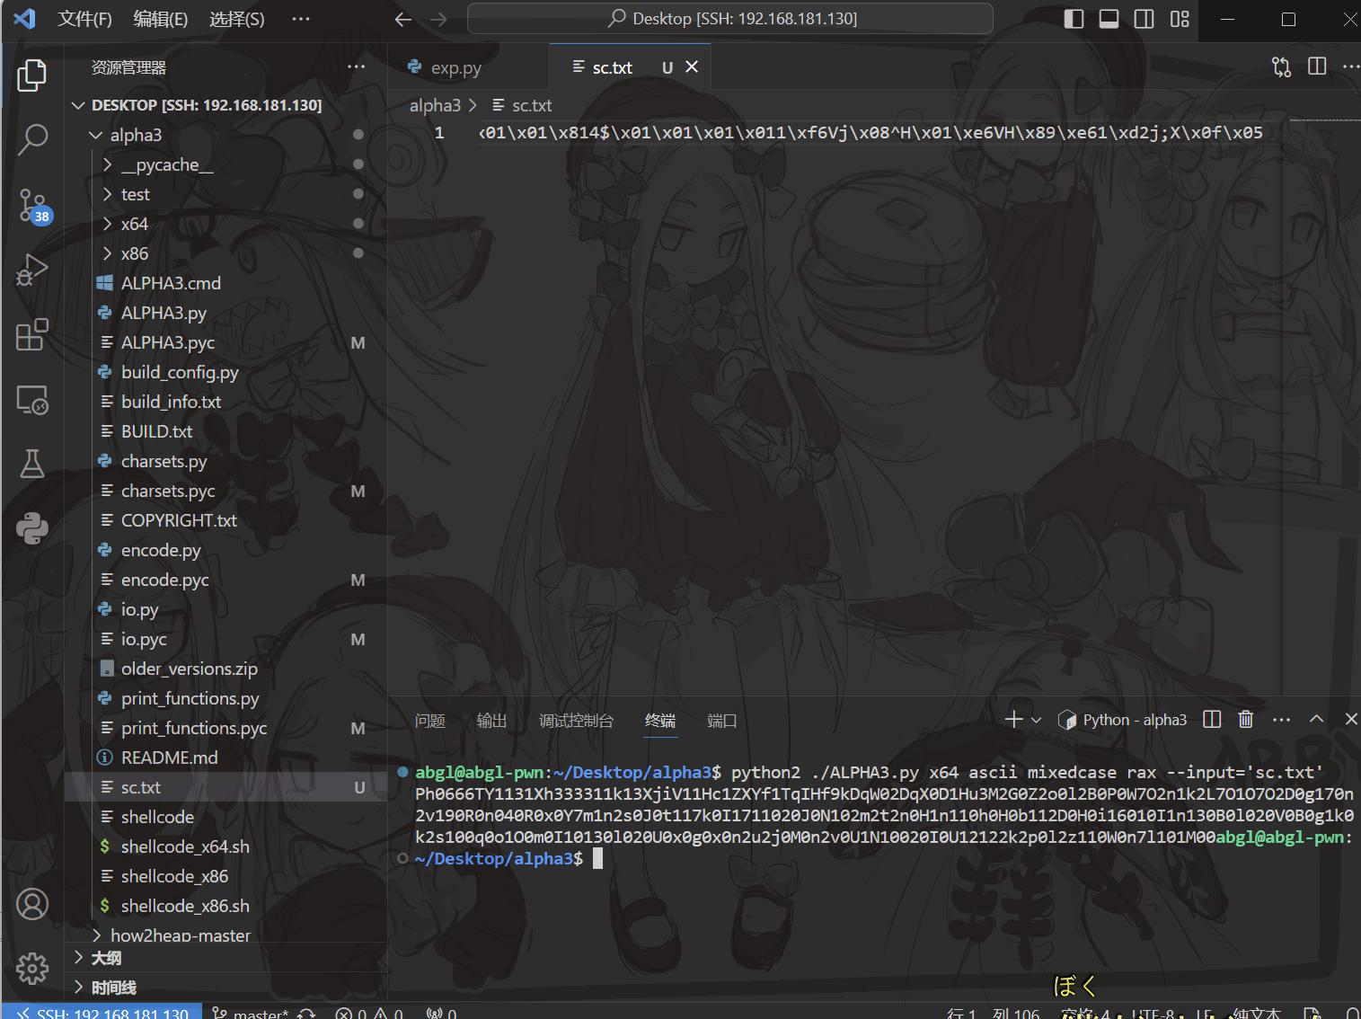The width and height of the screenshot is (1361, 1019).
Task: Open the 文件(F) menu
Action: click(x=84, y=19)
